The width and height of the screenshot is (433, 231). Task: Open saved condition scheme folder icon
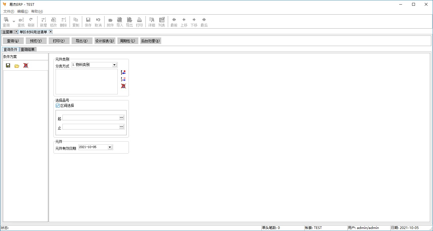click(x=17, y=66)
